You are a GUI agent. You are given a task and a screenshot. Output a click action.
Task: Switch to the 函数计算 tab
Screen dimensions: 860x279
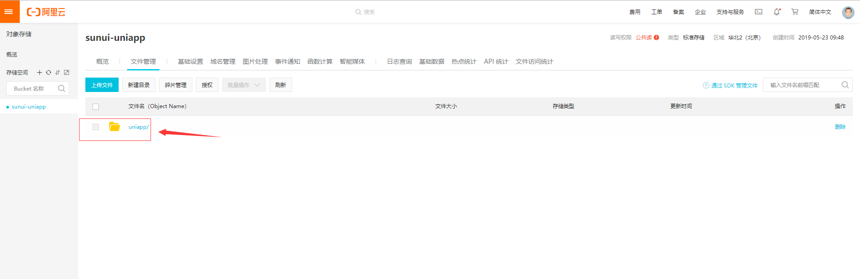(x=320, y=61)
